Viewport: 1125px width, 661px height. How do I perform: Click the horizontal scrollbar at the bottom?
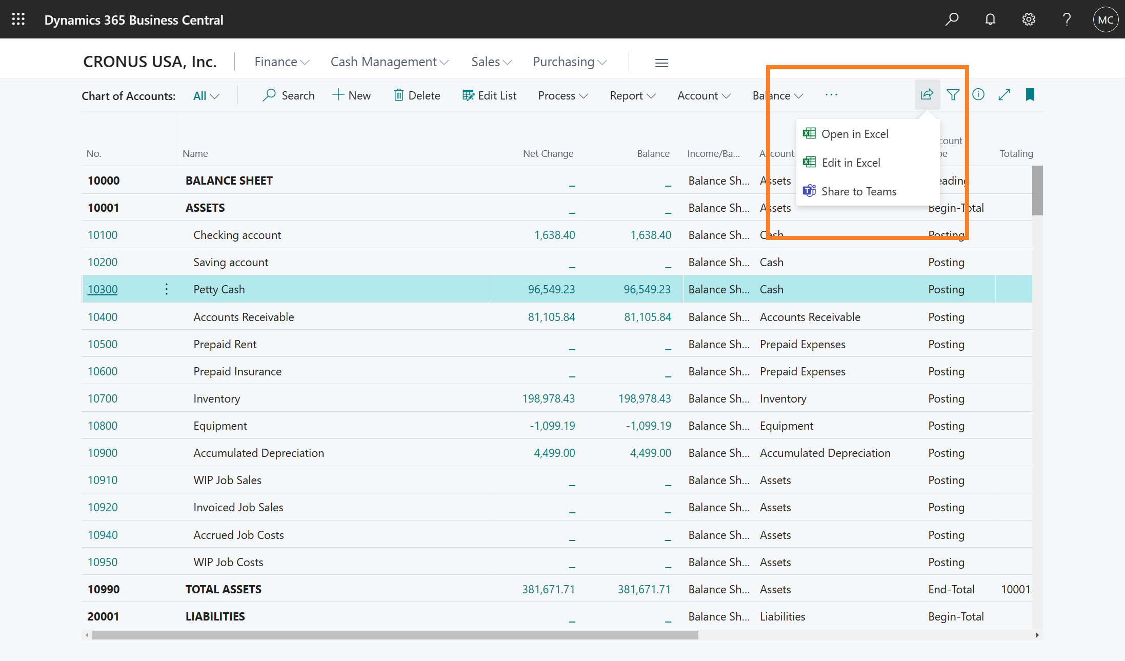(395, 635)
